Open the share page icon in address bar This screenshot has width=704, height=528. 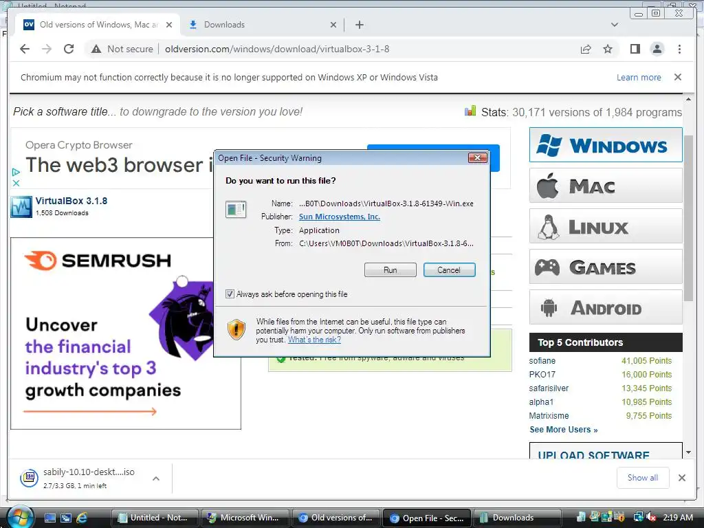coord(586,49)
